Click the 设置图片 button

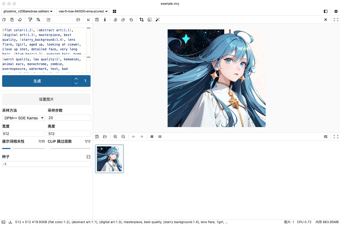click(x=46, y=99)
